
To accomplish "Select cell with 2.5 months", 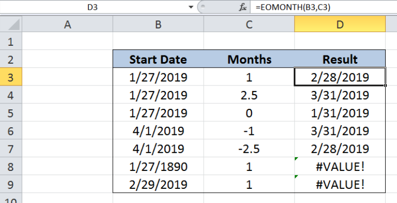I will tap(249, 95).
